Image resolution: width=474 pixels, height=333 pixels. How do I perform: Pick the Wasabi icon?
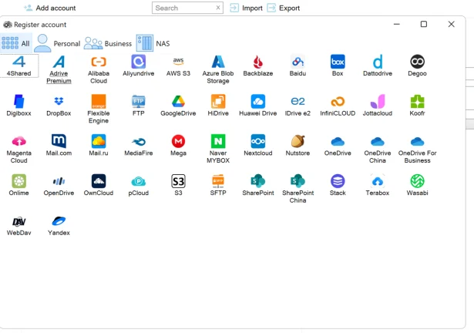417,185
